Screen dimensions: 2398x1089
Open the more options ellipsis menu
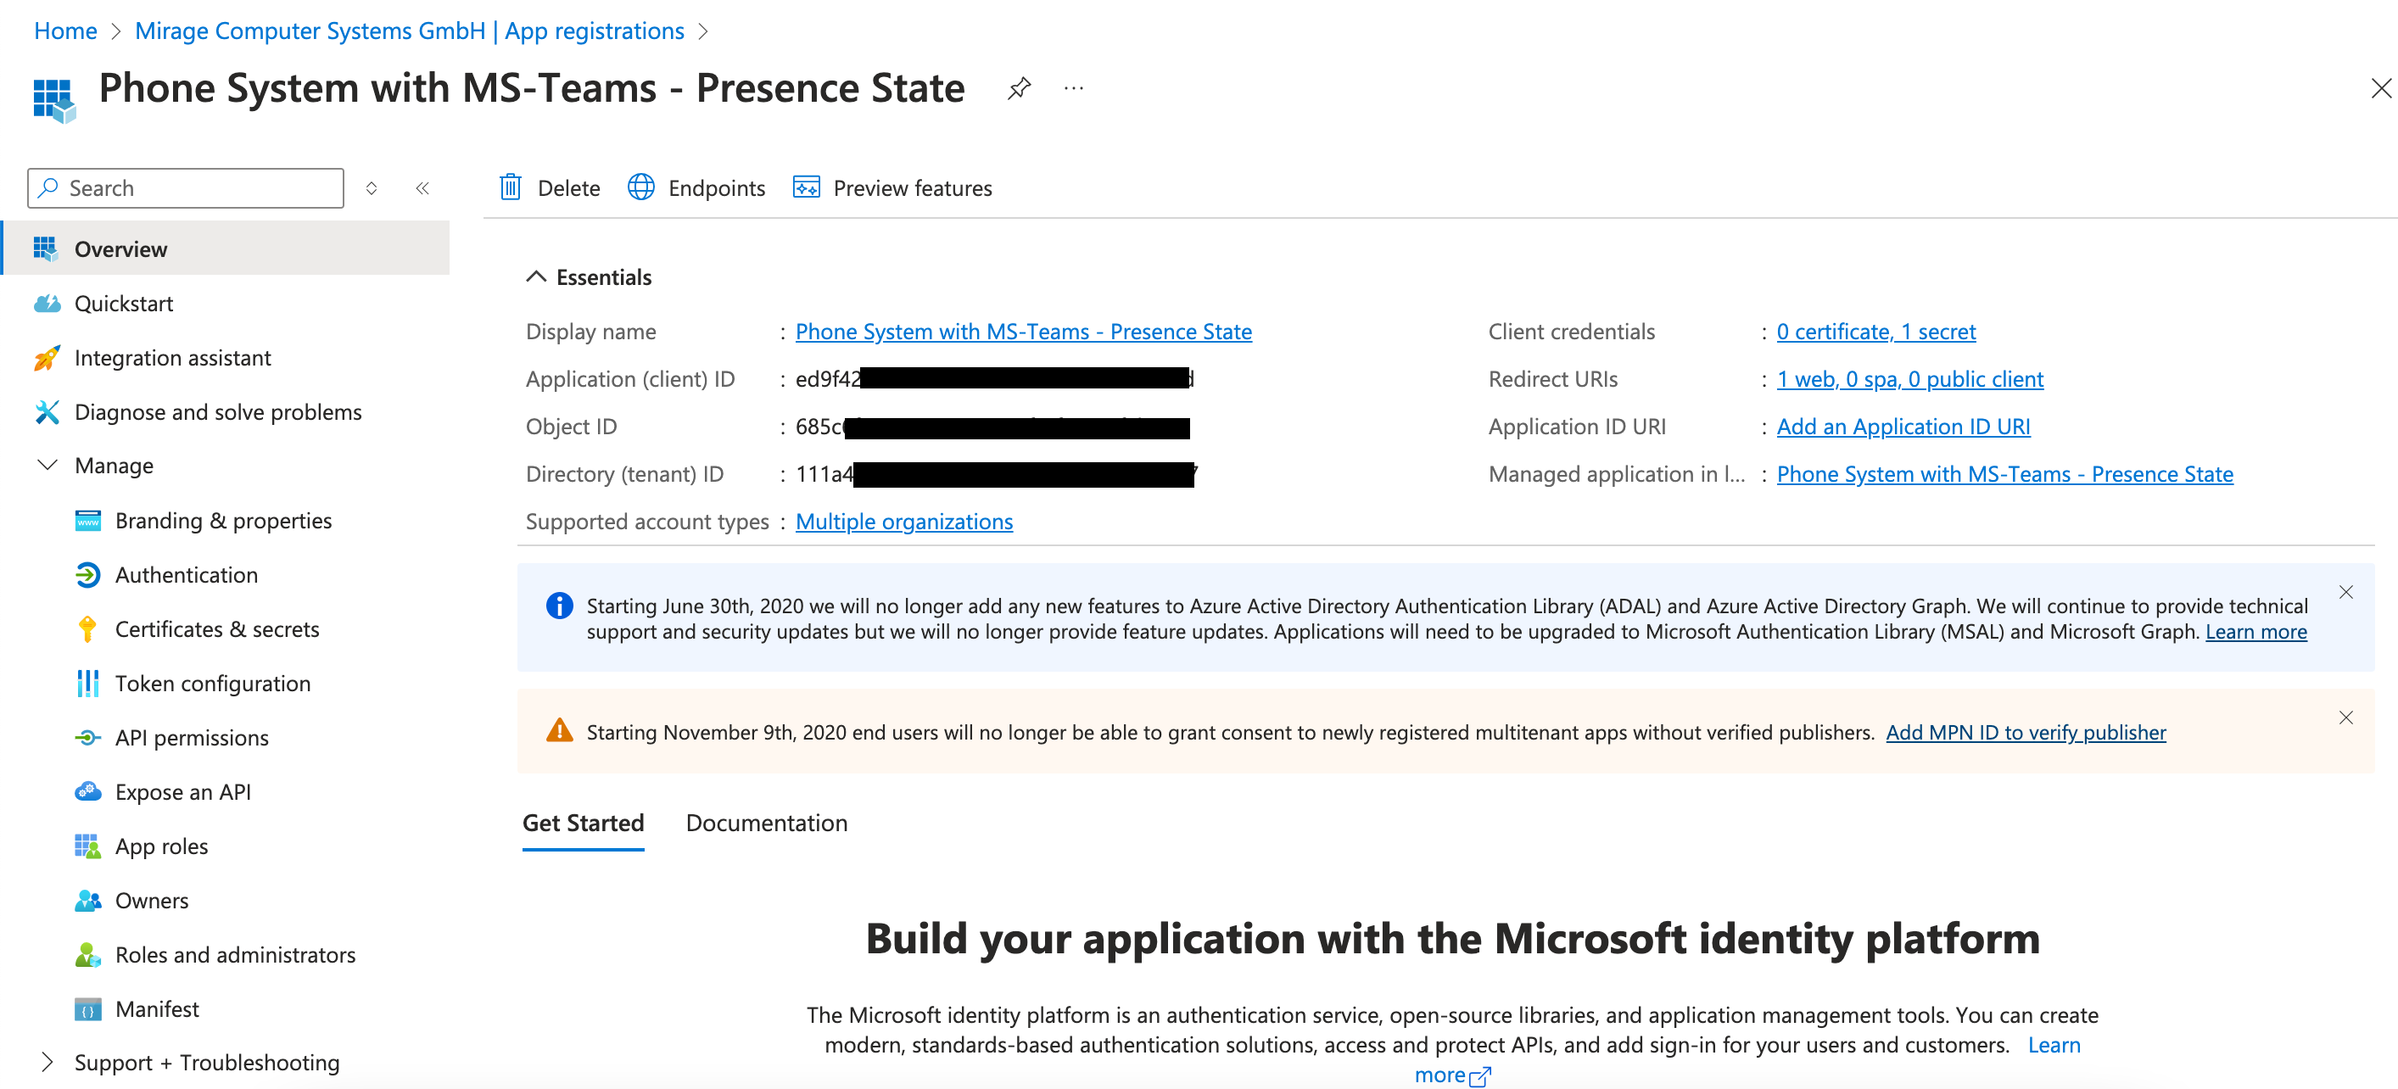[1073, 88]
